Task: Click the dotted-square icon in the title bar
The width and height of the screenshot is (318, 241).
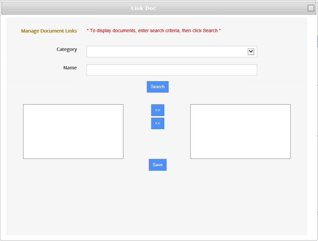Action: point(311,8)
